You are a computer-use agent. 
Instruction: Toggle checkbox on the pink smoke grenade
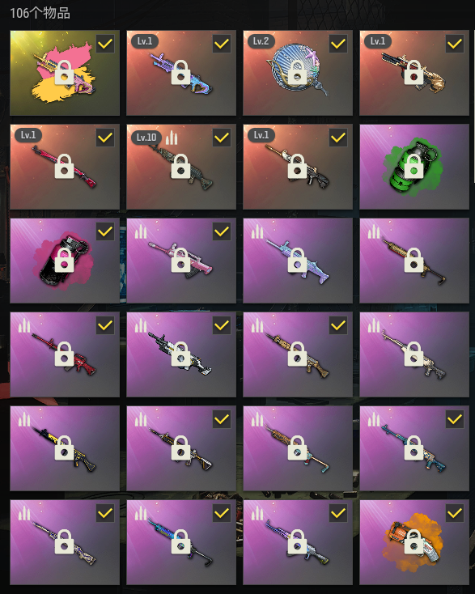click(105, 231)
